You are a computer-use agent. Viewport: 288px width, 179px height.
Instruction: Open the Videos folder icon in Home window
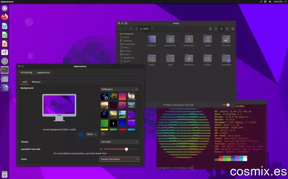point(208,58)
